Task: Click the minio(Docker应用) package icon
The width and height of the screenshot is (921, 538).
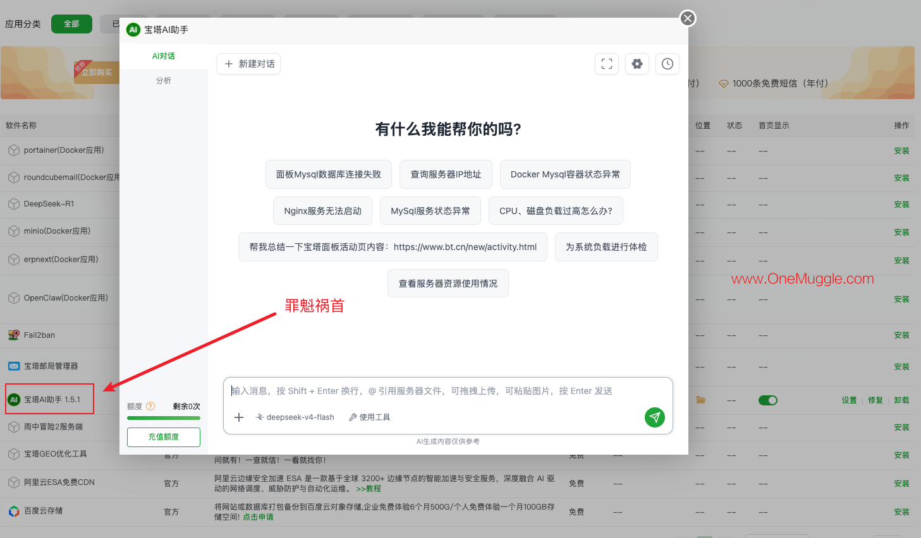Action: tap(14, 231)
